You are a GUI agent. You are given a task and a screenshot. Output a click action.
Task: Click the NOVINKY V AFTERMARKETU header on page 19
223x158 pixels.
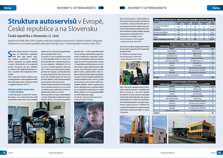coord(147,8)
